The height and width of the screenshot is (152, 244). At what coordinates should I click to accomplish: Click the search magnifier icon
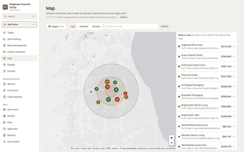pos(5,16)
